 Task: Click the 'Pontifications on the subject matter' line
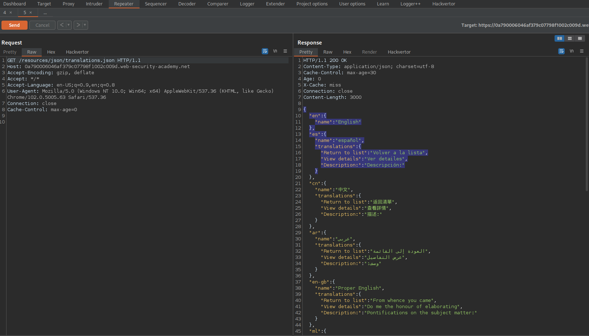pyautogui.click(x=399, y=313)
